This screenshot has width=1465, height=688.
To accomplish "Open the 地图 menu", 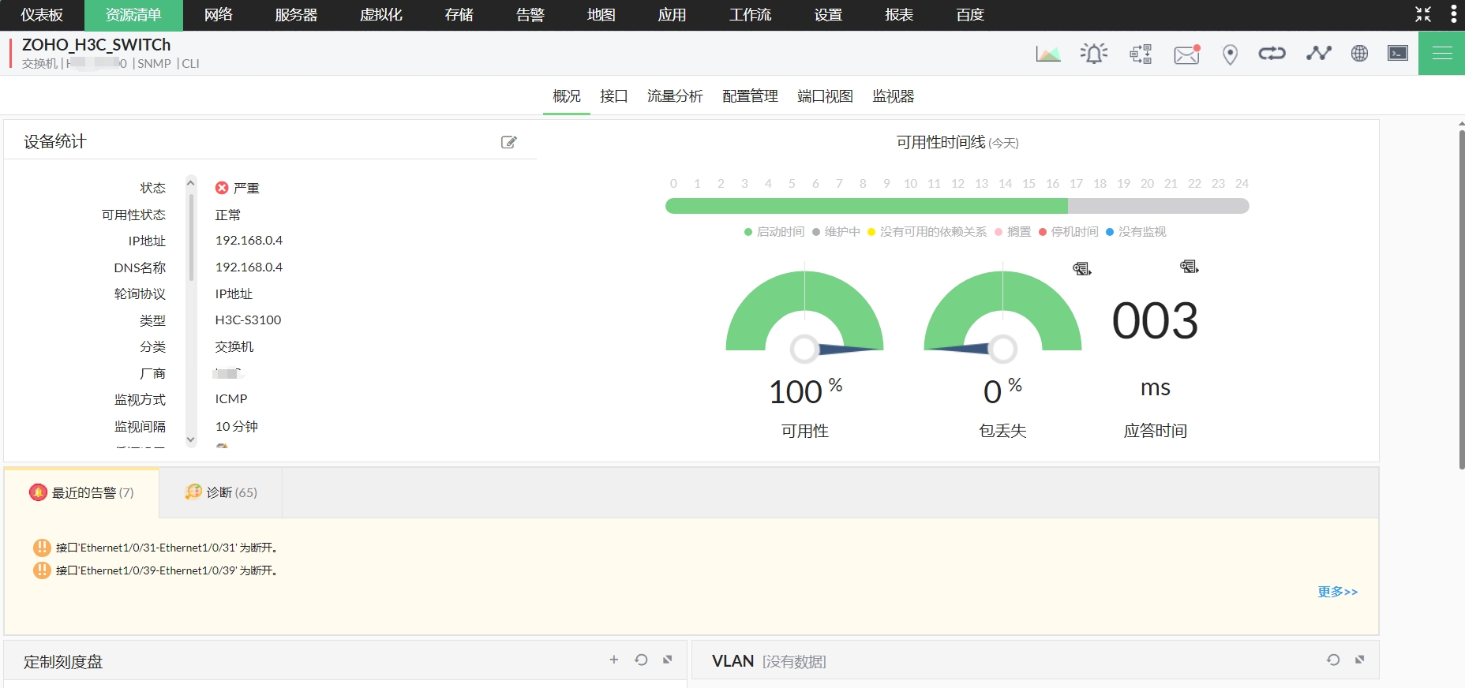I will [x=601, y=15].
